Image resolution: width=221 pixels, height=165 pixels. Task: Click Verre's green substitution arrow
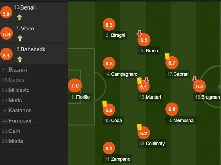(20, 38)
